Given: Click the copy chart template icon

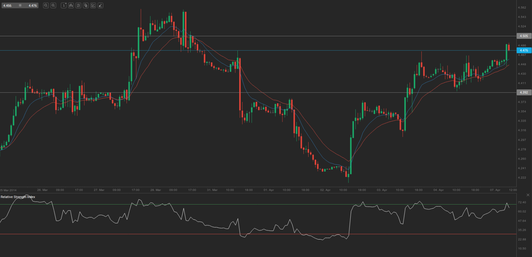Looking at the screenshot, I should click(x=86, y=5).
